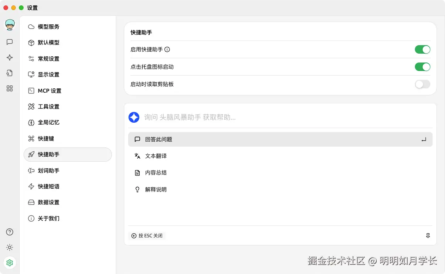445x274 pixels.
Task: Turn off 点击托盘图标启动 switch
Action: [422, 67]
